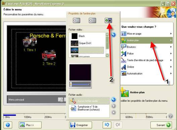Click the Arrière-plan large landscape icon
The height and width of the screenshot is (130, 177).
[125, 92]
